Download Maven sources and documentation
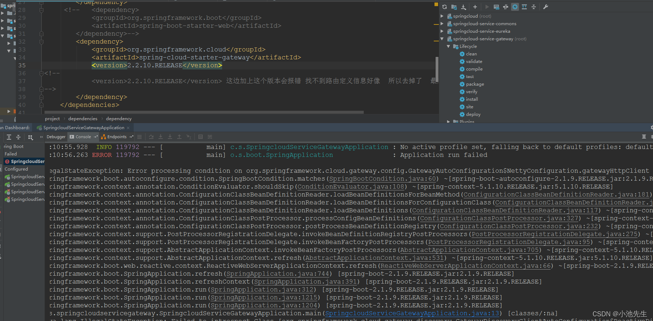This screenshot has height=321, width=653. tap(464, 7)
